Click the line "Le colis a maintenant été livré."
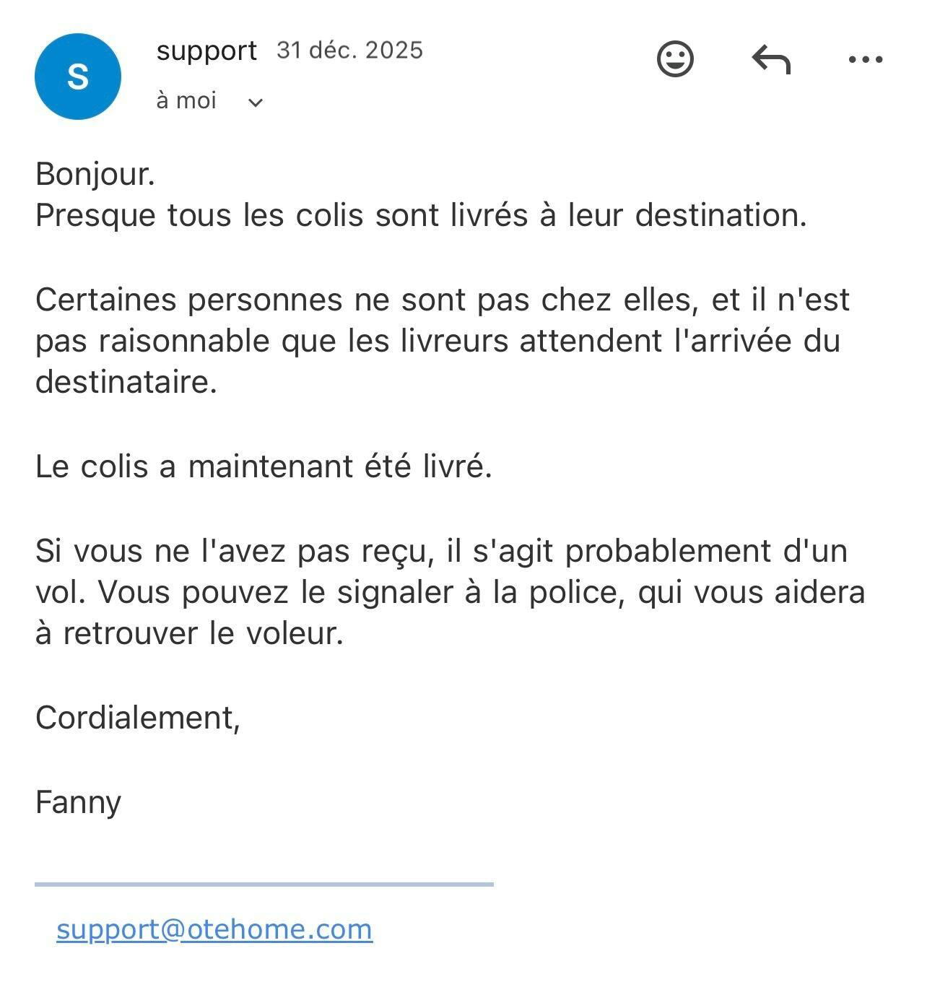 264,466
